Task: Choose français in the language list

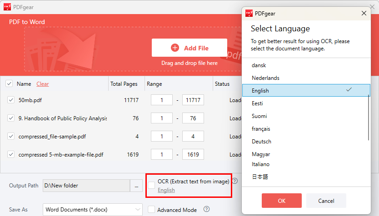Action: 261,129
